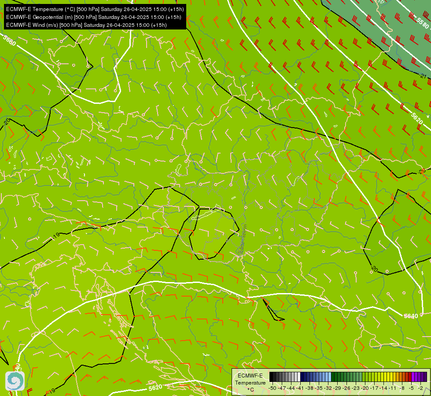
Task: Pick the lightest blue swatch just before -32
Action: click(330, 377)
